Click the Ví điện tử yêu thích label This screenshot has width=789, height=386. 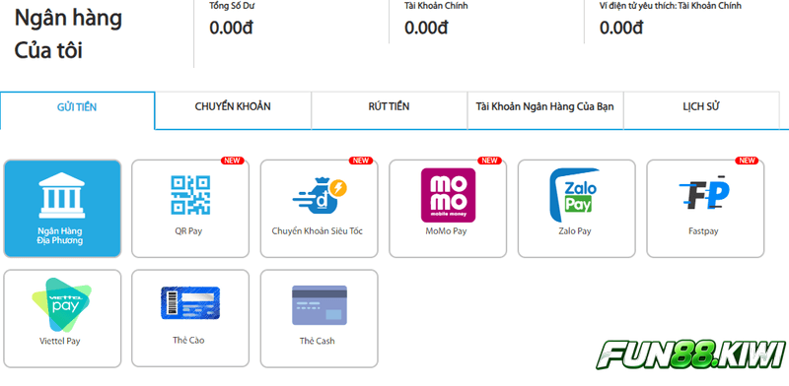(671, 6)
